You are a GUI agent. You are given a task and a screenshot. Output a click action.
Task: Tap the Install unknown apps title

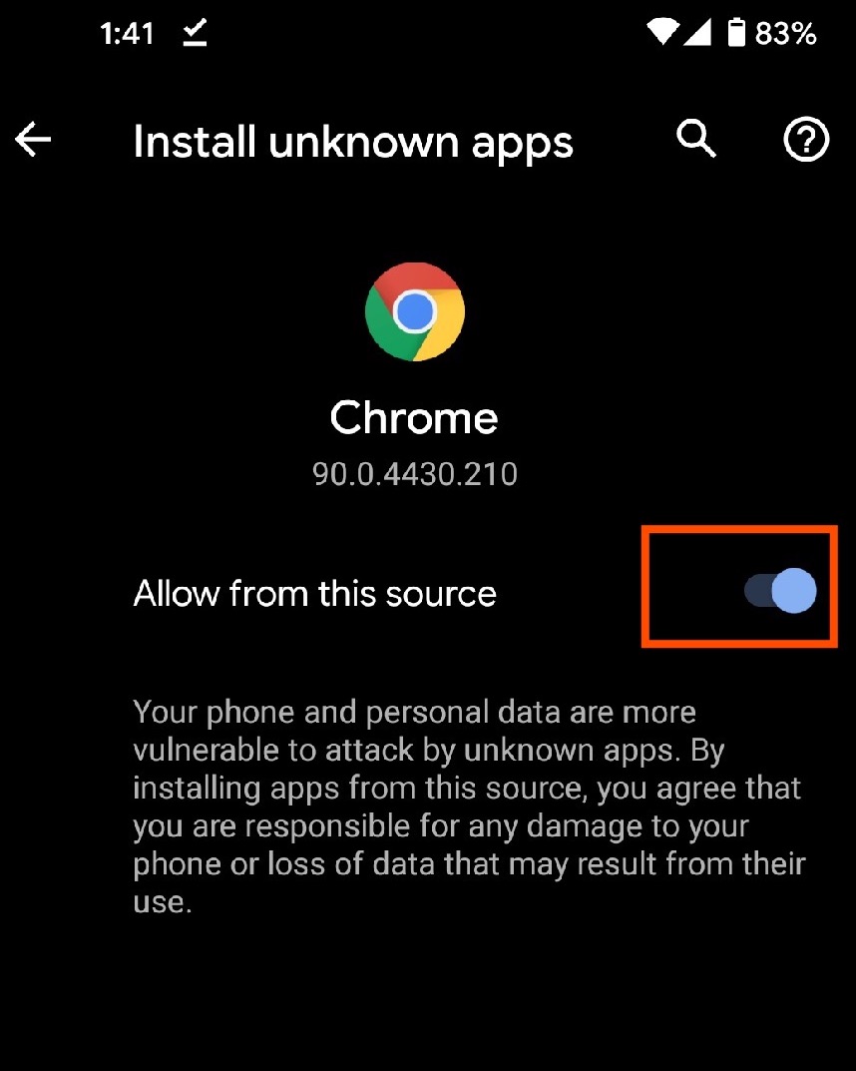pyautogui.click(x=353, y=143)
